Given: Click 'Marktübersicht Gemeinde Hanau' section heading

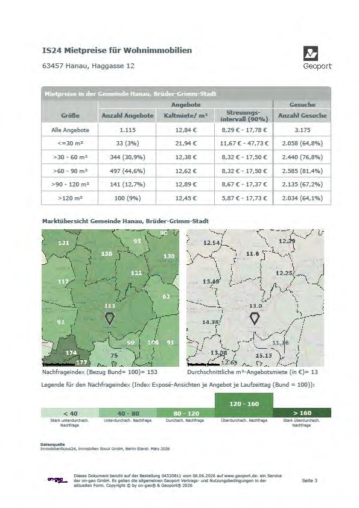Looking at the screenshot, I should coord(125,221).
